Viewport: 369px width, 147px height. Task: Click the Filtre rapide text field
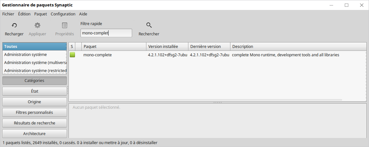coord(106,33)
